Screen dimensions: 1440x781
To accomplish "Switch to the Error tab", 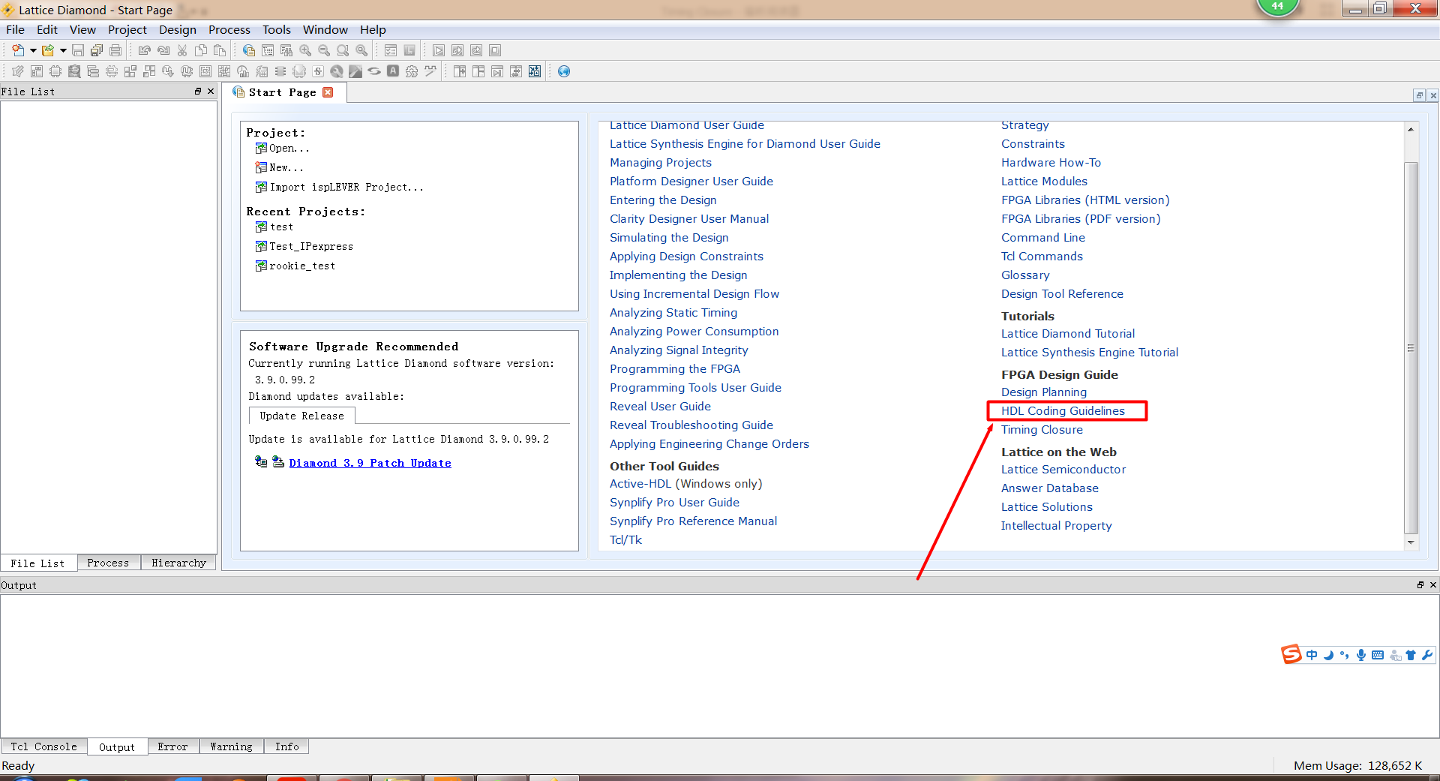I will [x=172, y=746].
